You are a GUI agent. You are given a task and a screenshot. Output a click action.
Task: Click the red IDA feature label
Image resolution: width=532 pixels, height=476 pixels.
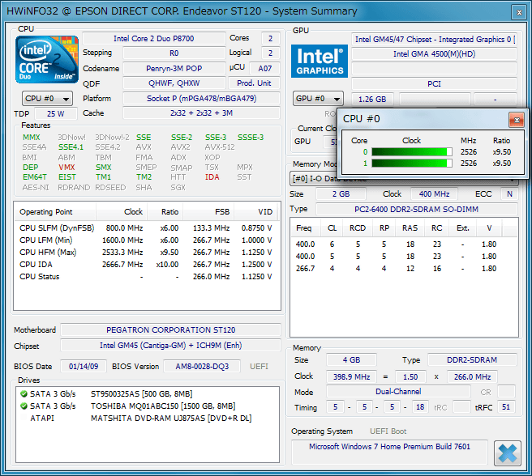coord(212,177)
